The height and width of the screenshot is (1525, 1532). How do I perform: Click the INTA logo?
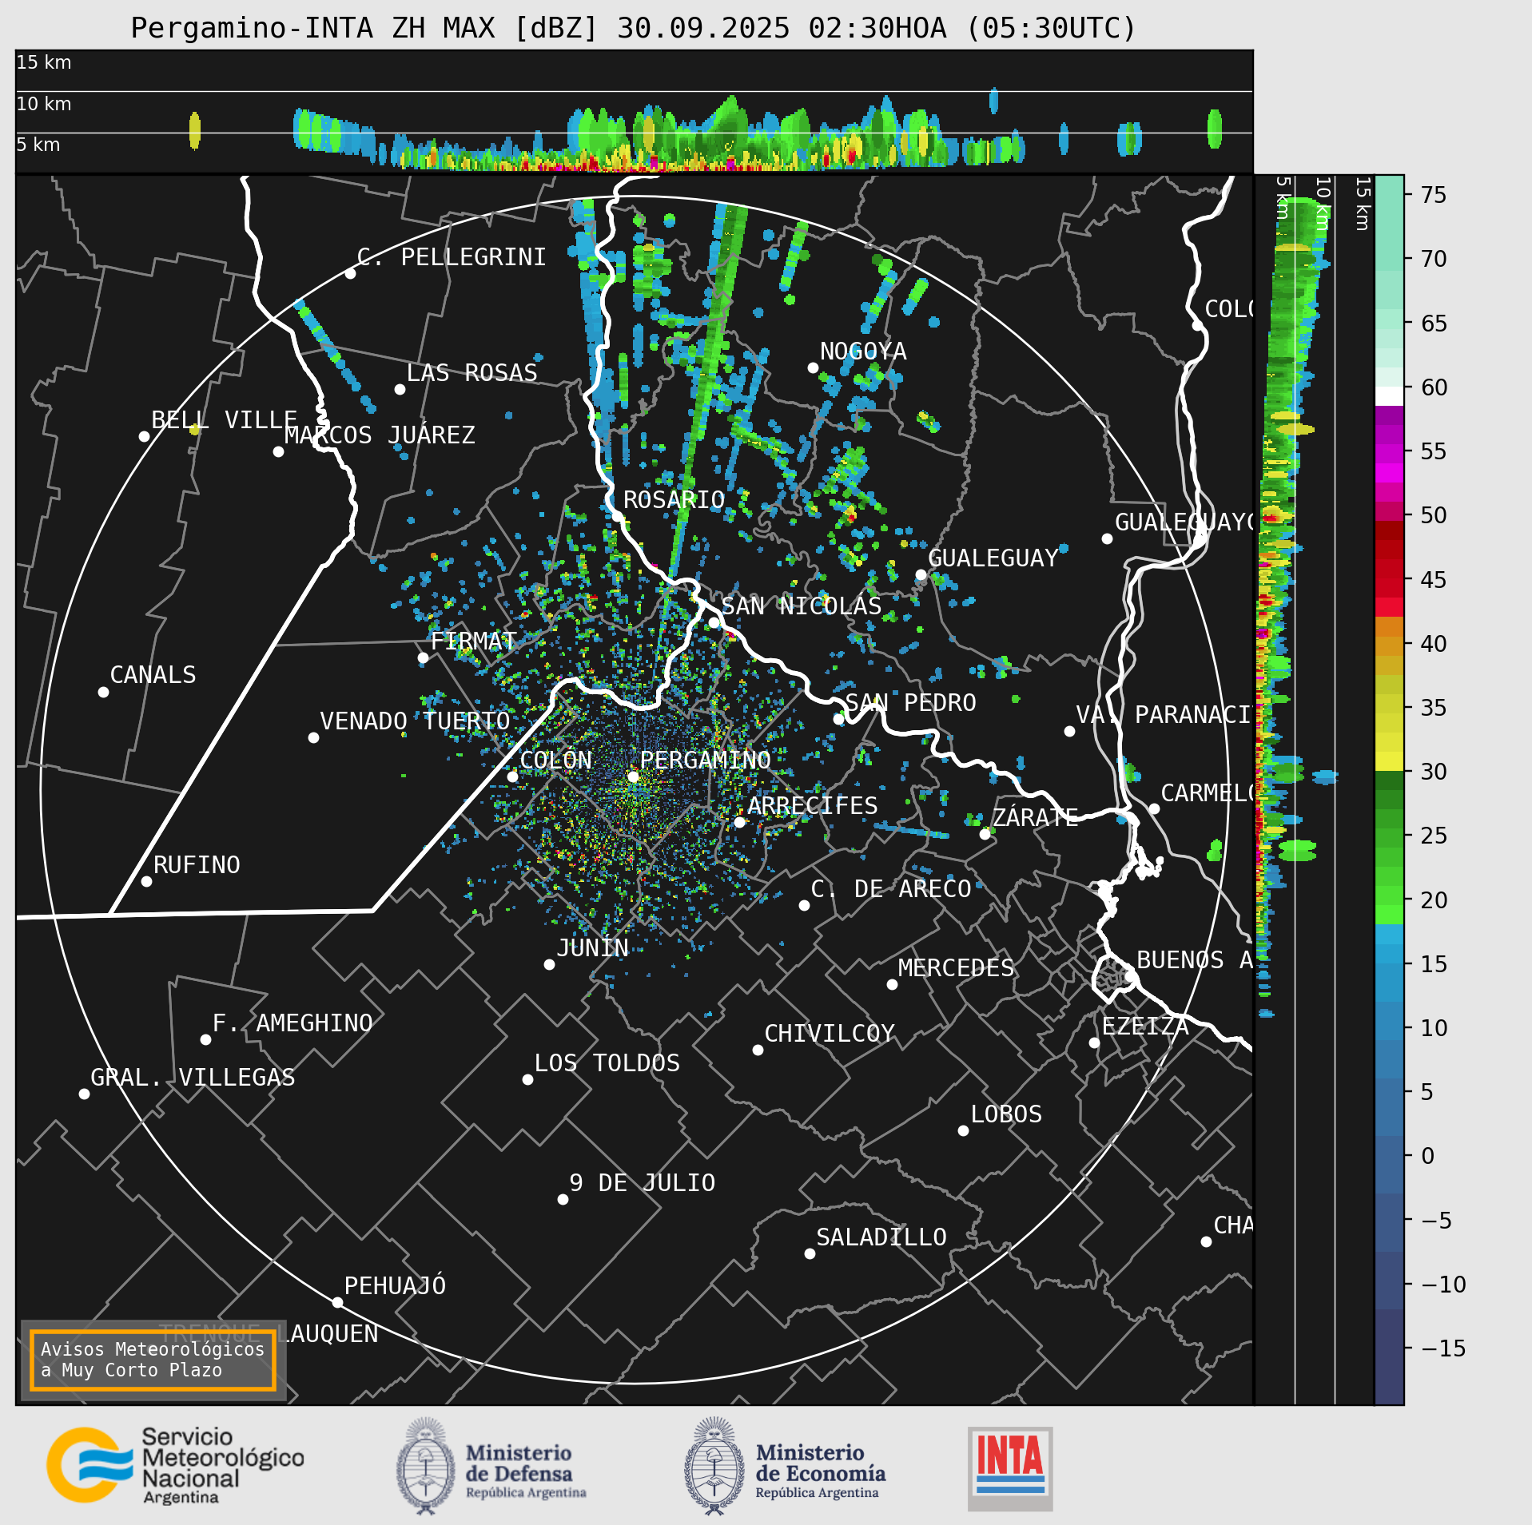(1010, 1468)
